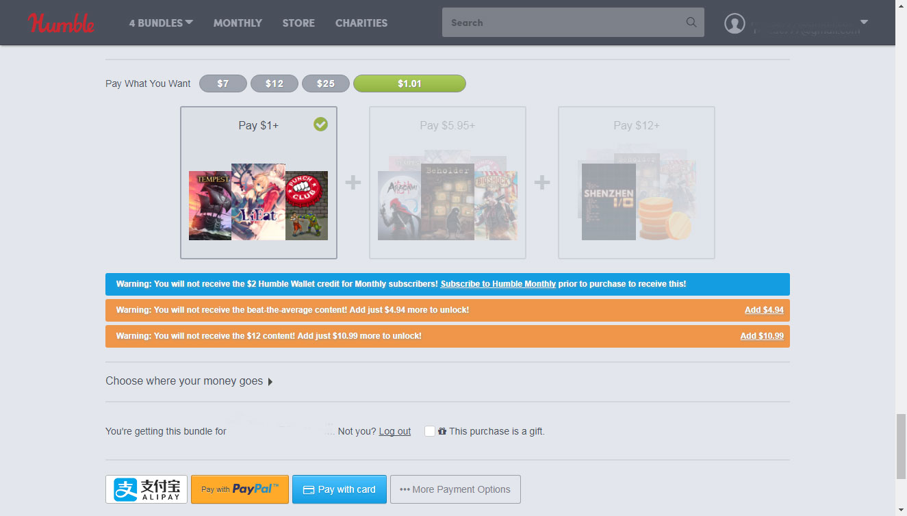Choose Pay with PayPal

tap(240, 489)
